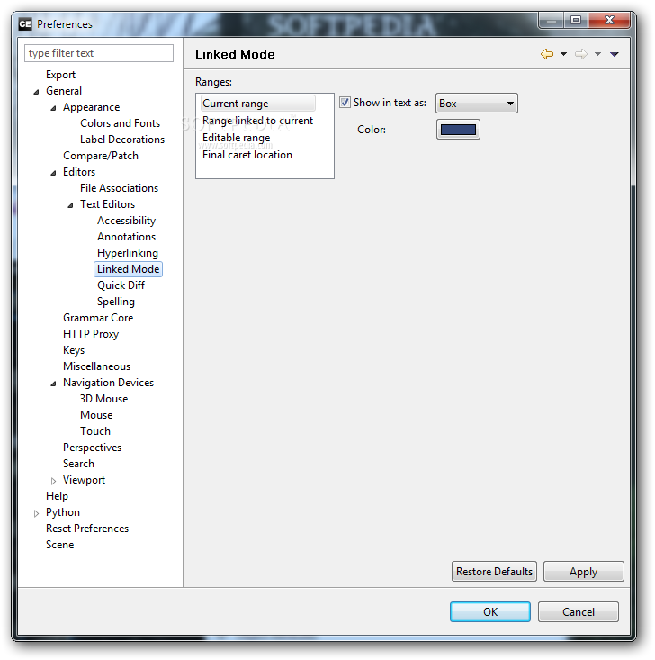Click the forward navigation arrow icon
Image resolution: width=655 pixels, height=660 pixels.
[x=581, y=54]
